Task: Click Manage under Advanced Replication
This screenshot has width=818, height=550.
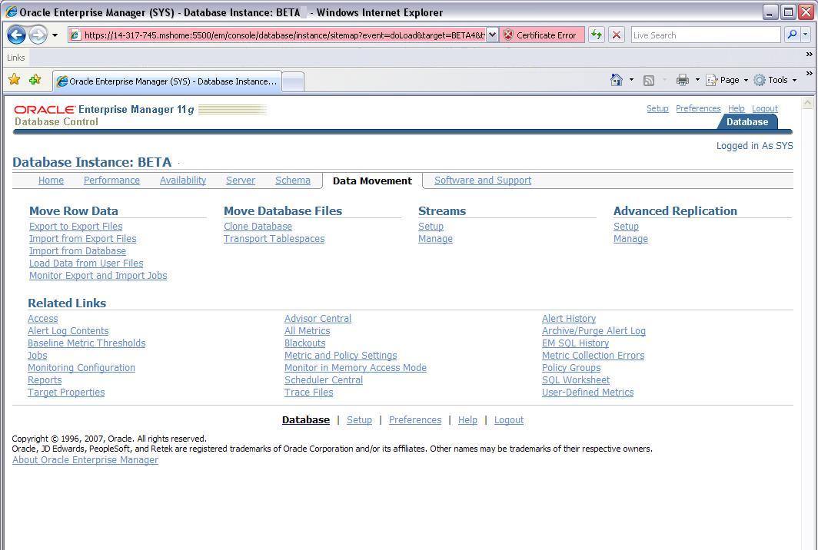Action: click(630, 239)
